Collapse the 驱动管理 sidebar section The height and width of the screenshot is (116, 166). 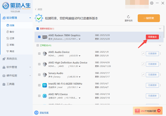[x=30, y=18]
